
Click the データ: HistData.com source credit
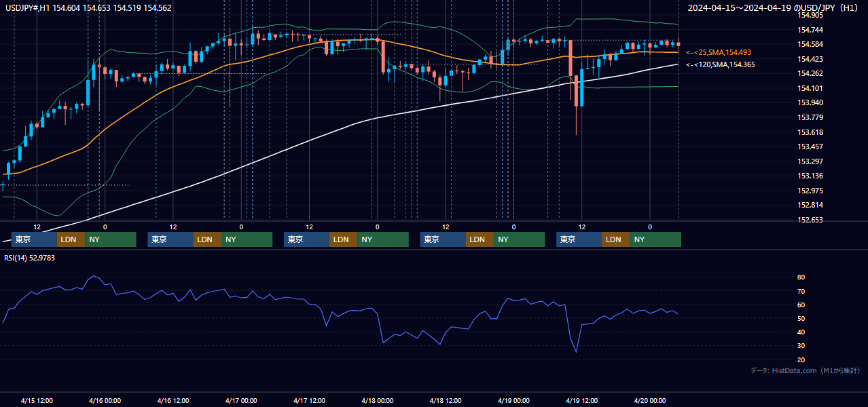(805, 370)
